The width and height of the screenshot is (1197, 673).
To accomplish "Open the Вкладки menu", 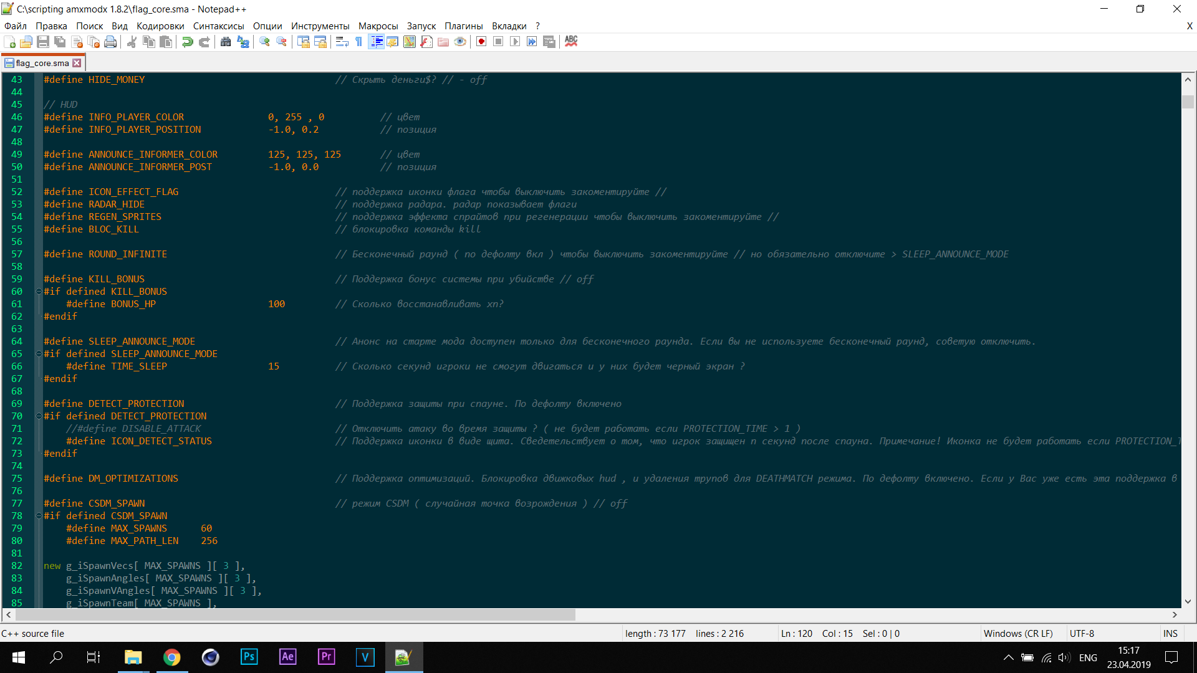I will click(509, 26).
